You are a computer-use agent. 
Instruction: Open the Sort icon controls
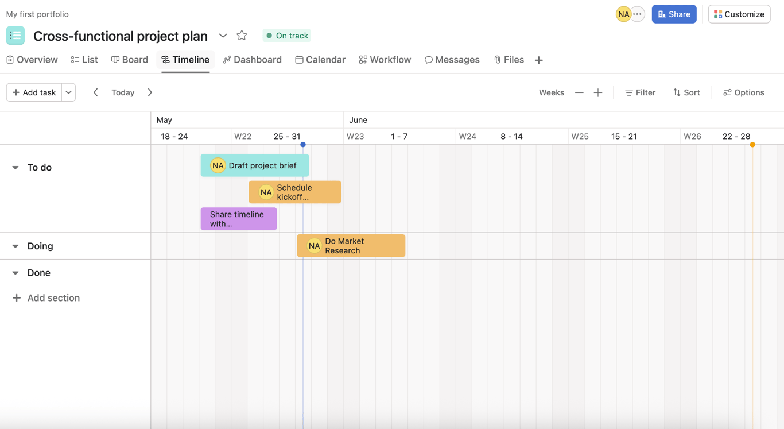677,92
